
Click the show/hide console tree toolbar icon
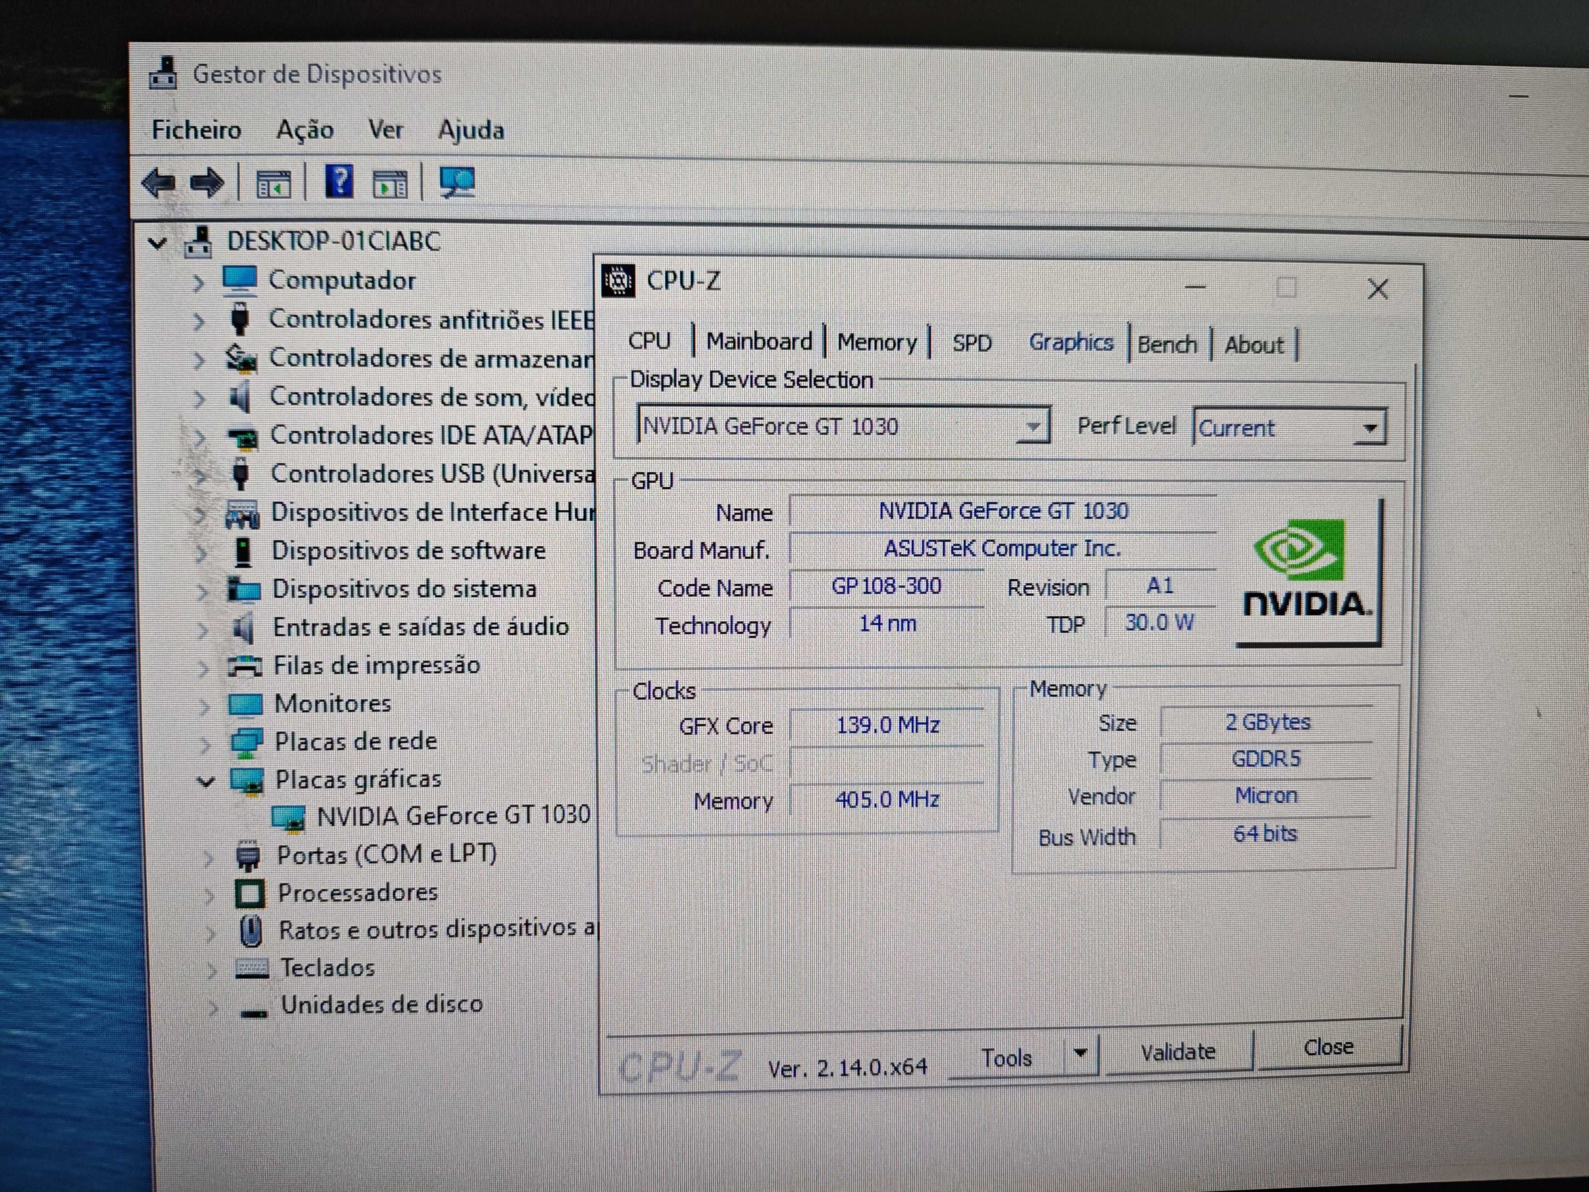coord(274,184)
